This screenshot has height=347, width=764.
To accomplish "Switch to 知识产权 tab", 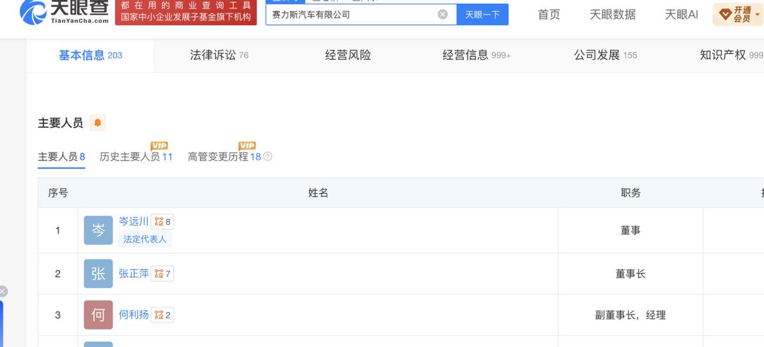I will click(732, 55).
